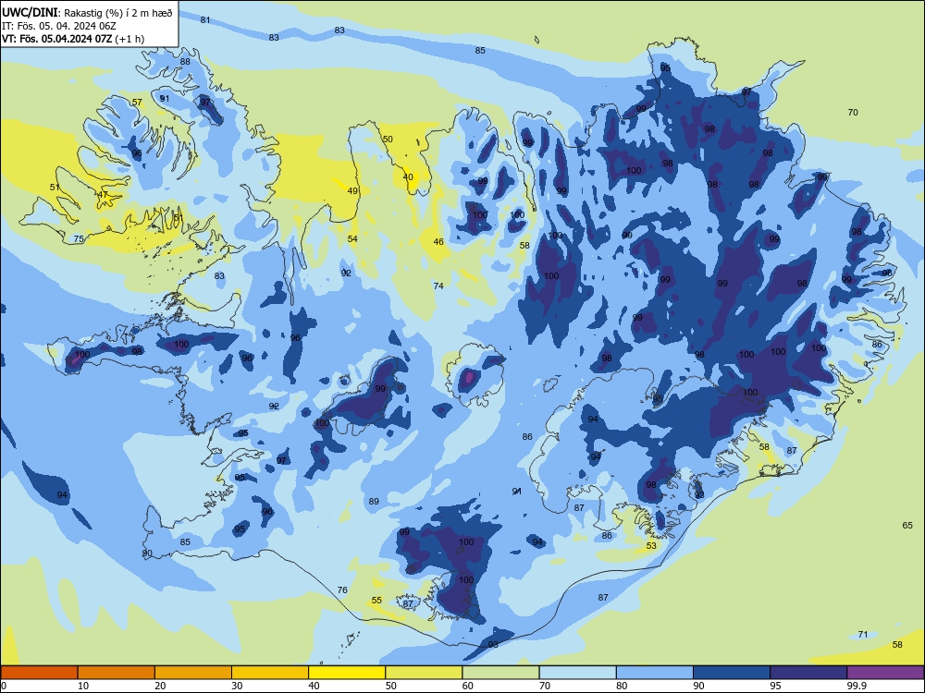925x693 pixels.
Task: Click the 'Rakastig (%) í 2 m hæð' label
Action: click(x=118, y=13)
